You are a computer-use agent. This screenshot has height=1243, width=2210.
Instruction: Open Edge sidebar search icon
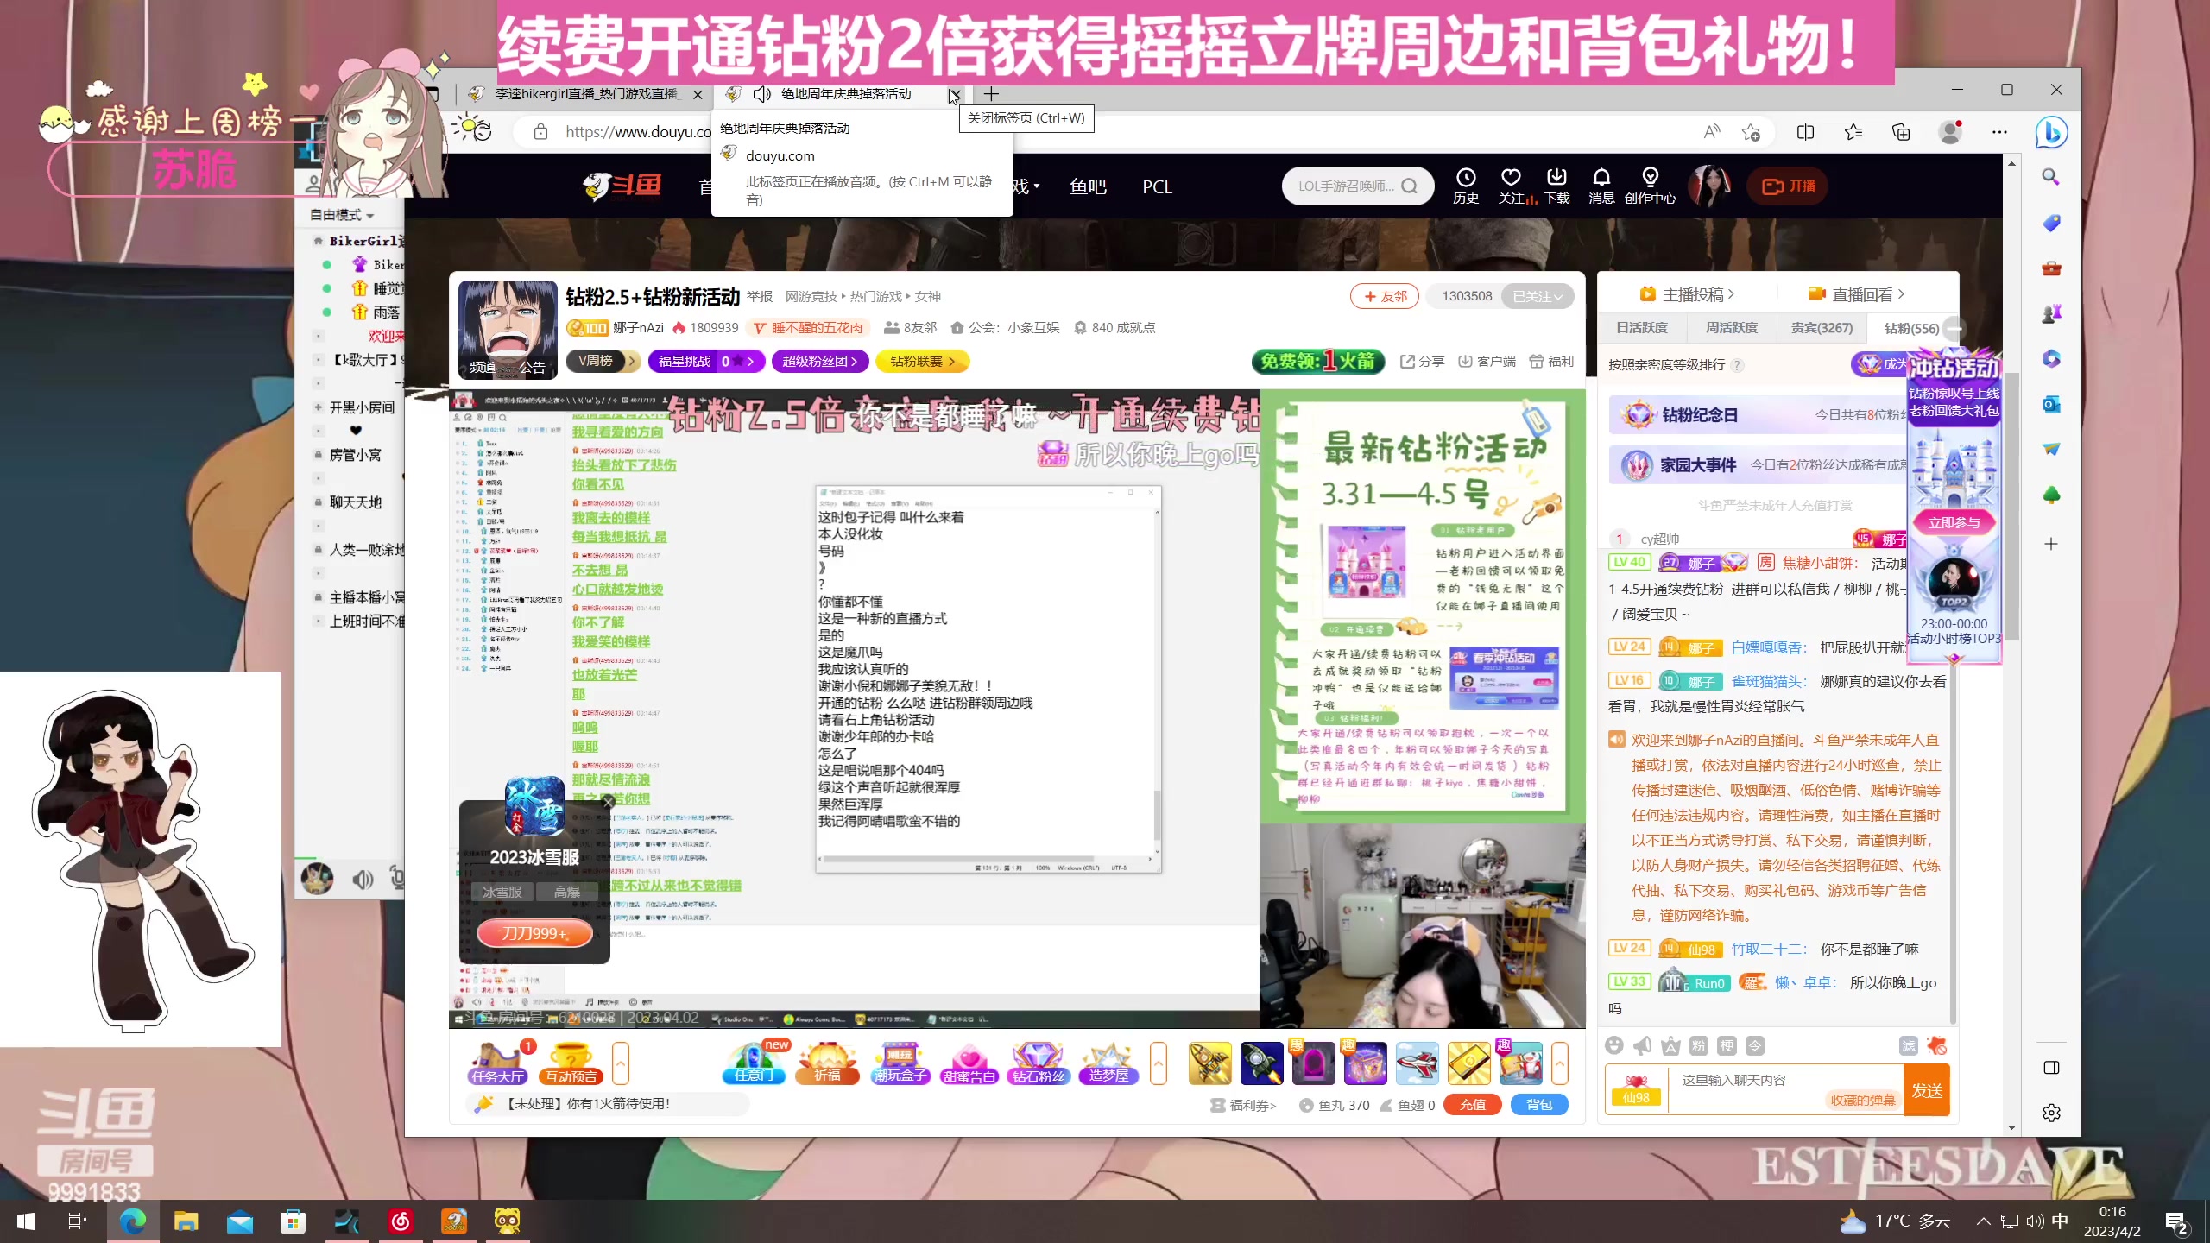click(x=2051, y=177)
